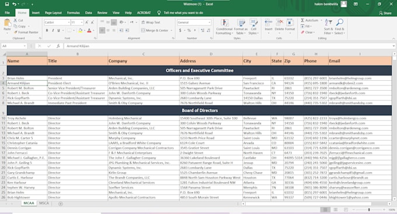Viewport: 397px width, 214px height.
Task: Increase font size with the larger A icon
Action: tap(87, 23)
